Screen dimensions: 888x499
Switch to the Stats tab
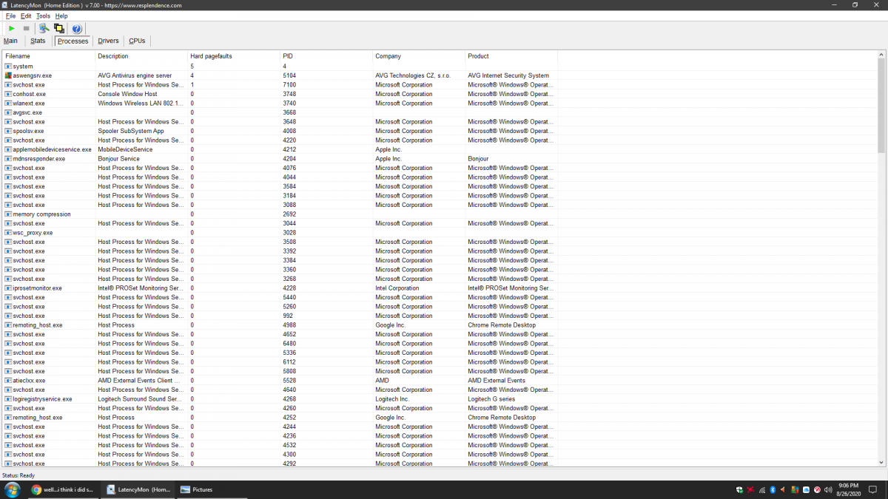tap(38, 41)
